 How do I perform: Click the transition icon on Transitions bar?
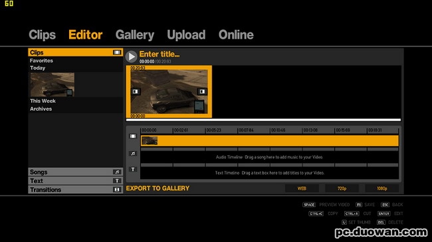pos(117,190)
